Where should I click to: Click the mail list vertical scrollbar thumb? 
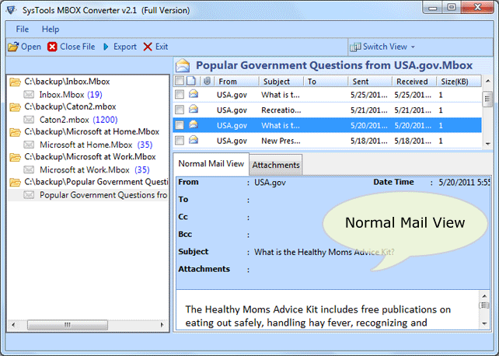[x=487, y=99]
